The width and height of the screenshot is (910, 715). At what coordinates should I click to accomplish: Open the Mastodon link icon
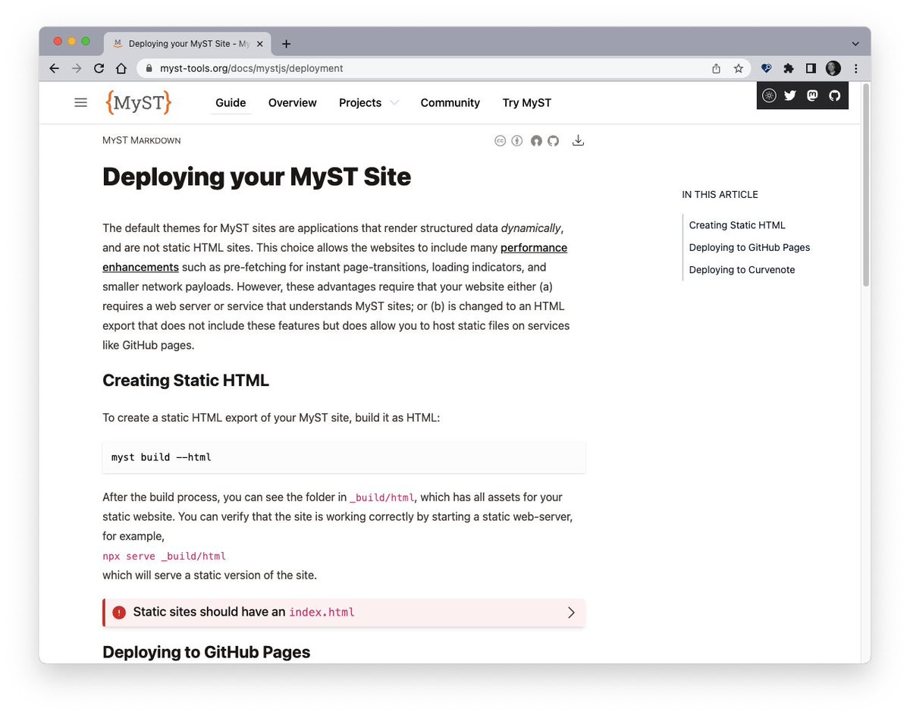point(812,96)
